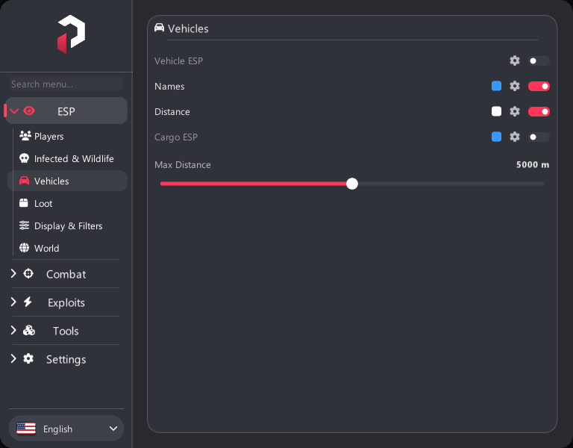
Task: Select the skull icon for Infected & Wildlife
Action: pos(24,158)
